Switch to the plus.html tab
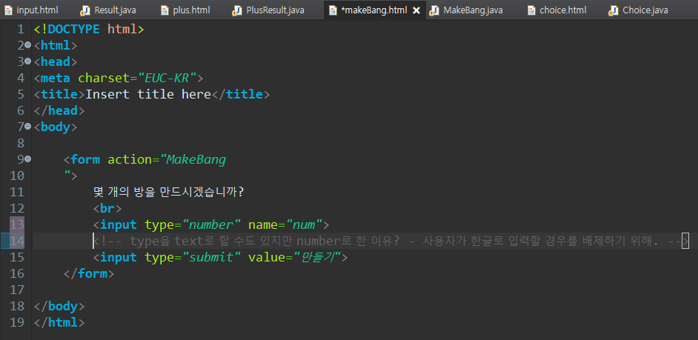 185,10
